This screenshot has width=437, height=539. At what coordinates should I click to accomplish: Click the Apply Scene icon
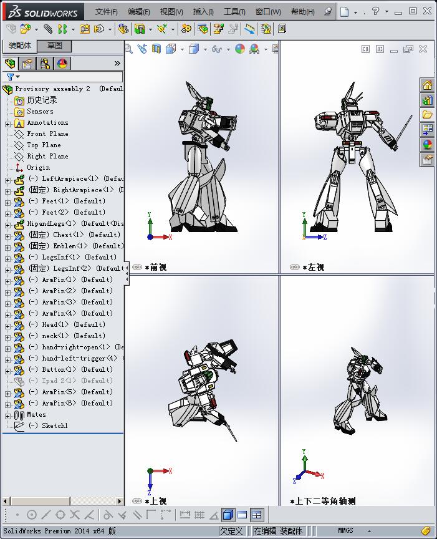[x=254, y=49]
